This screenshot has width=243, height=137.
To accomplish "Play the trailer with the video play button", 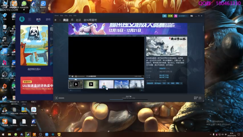I will pos(70,76).
